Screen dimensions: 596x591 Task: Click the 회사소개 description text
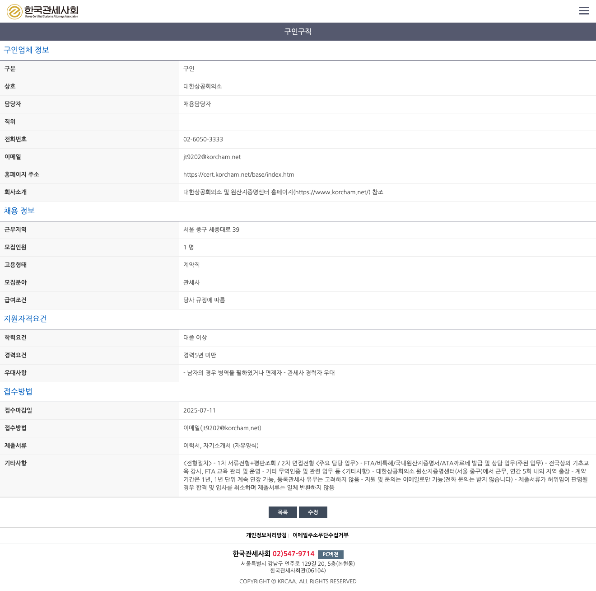(283, 192)
